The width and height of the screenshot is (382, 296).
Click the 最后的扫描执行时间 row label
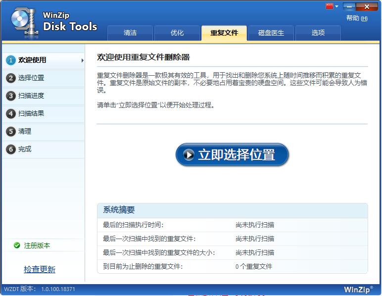133,225
